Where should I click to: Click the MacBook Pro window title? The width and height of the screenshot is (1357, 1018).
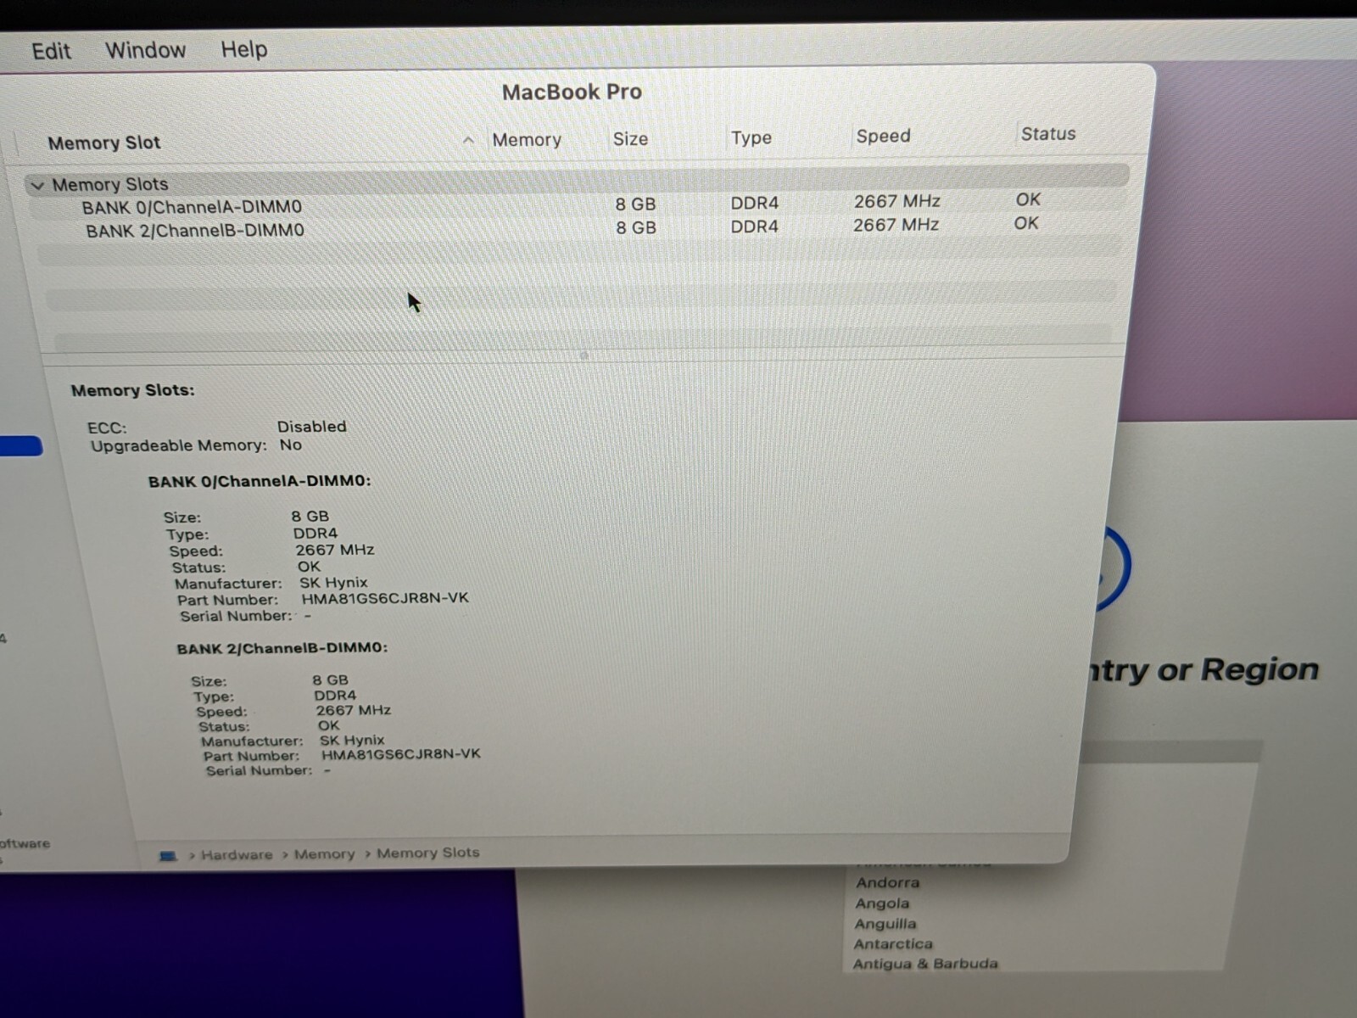(x=572, y=92)
